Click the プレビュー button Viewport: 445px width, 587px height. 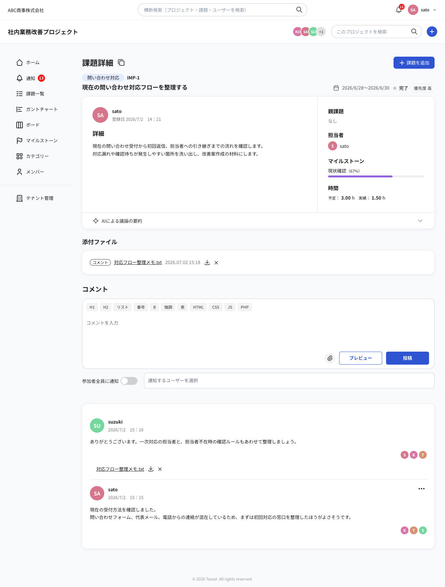tap(361, 358)
